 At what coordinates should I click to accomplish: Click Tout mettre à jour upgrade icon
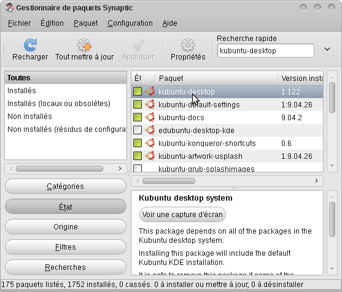click(84, 45)
